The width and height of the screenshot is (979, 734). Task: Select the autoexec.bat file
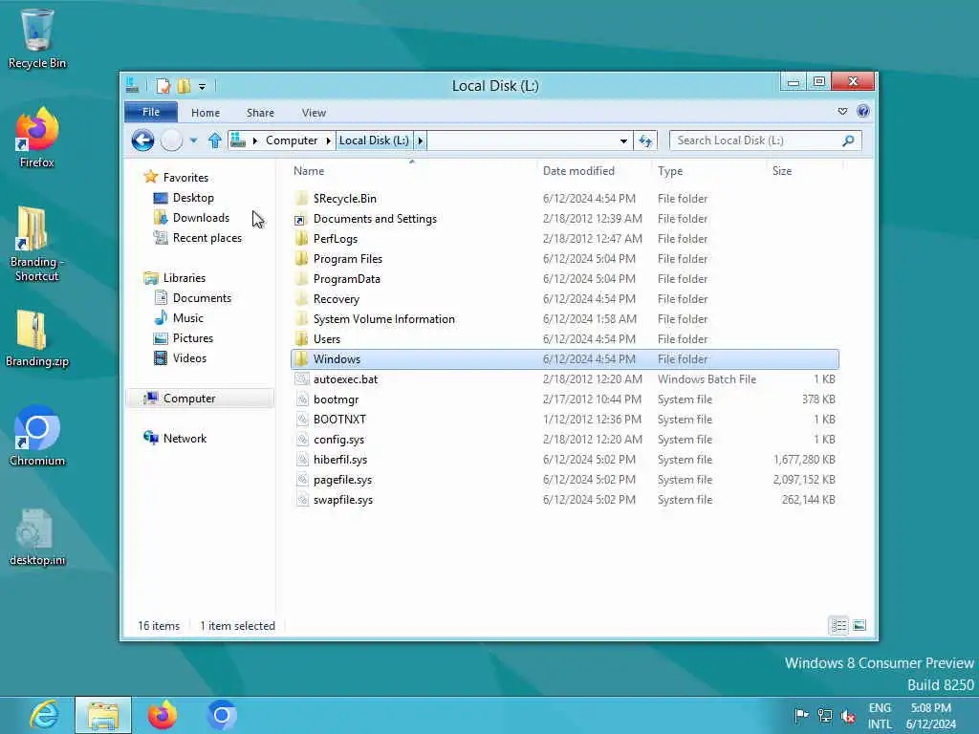[x=564, y=378]
